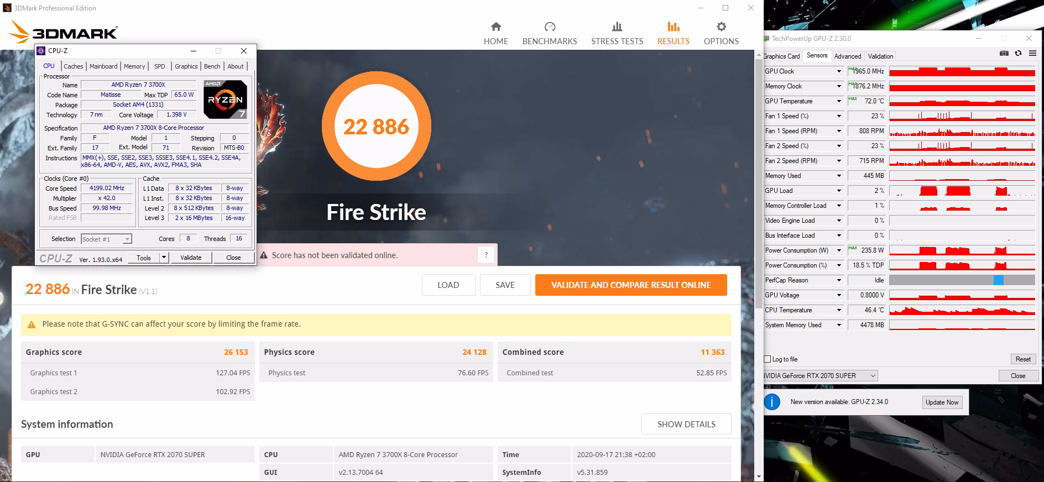Screen dimensions: 1044x482
Task: Open the GPU Clock sensor dropdown
Action: [x=839, y=71]
